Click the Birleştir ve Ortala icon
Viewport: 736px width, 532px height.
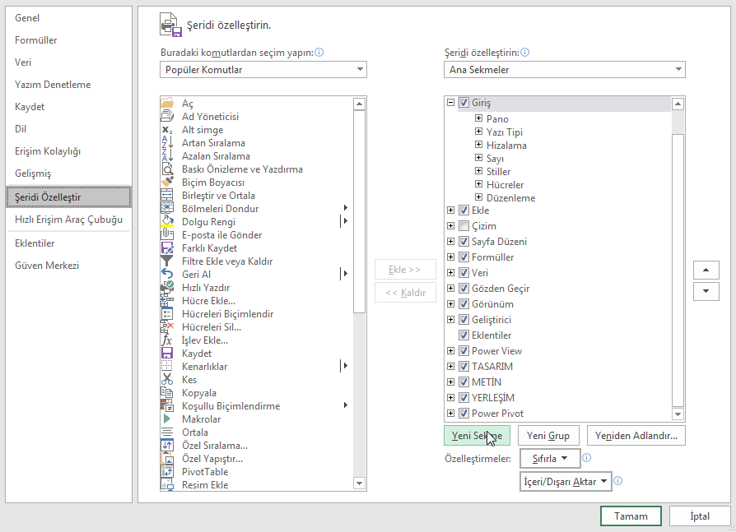pos(167,195)
